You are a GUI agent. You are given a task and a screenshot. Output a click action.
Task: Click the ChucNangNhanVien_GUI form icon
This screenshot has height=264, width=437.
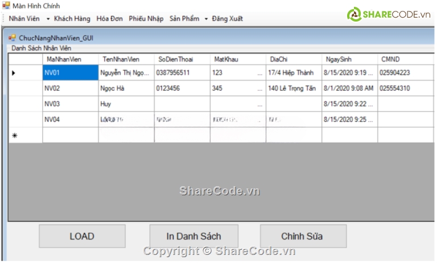(x=12, y=37)
